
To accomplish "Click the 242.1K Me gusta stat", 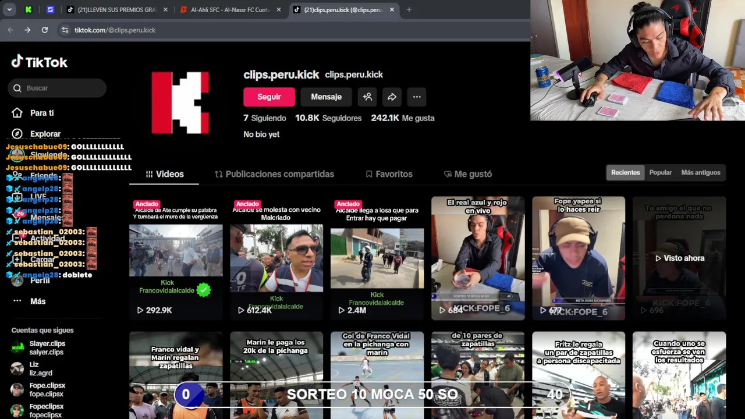I will [x=403, y=118].
